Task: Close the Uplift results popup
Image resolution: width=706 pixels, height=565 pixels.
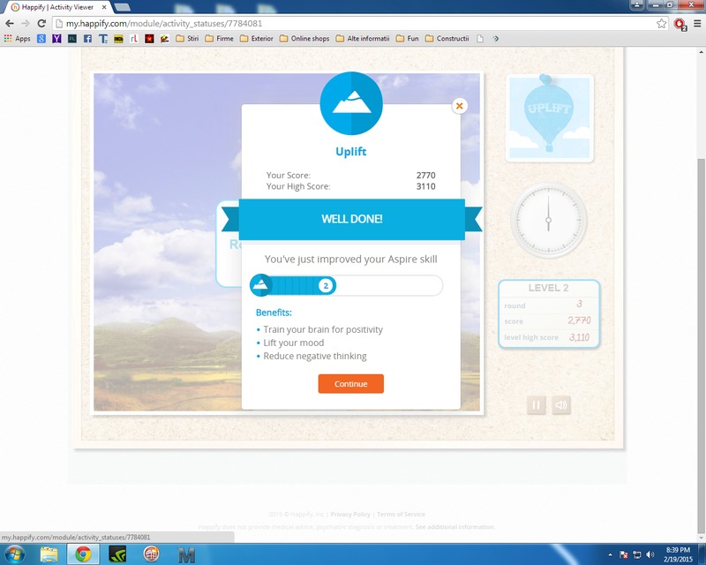Action: point(459,106)
